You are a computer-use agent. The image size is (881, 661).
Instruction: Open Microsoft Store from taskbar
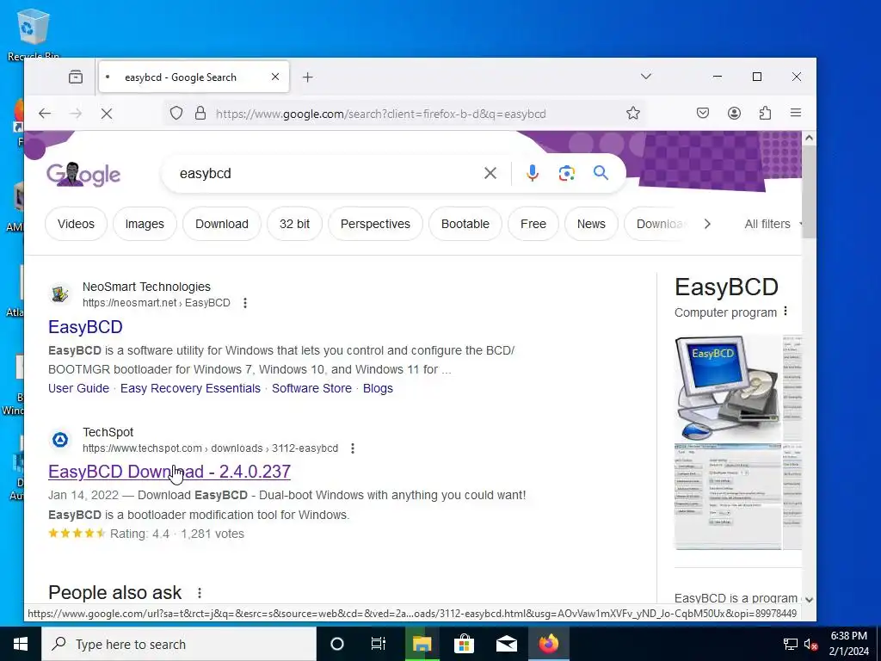(464, 644)
